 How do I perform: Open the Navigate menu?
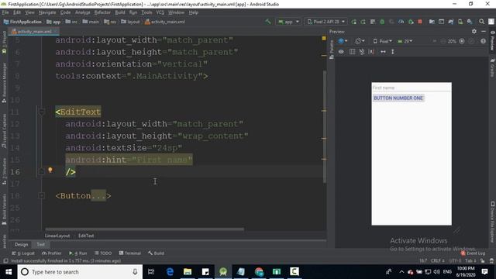[x=47, y=12]
